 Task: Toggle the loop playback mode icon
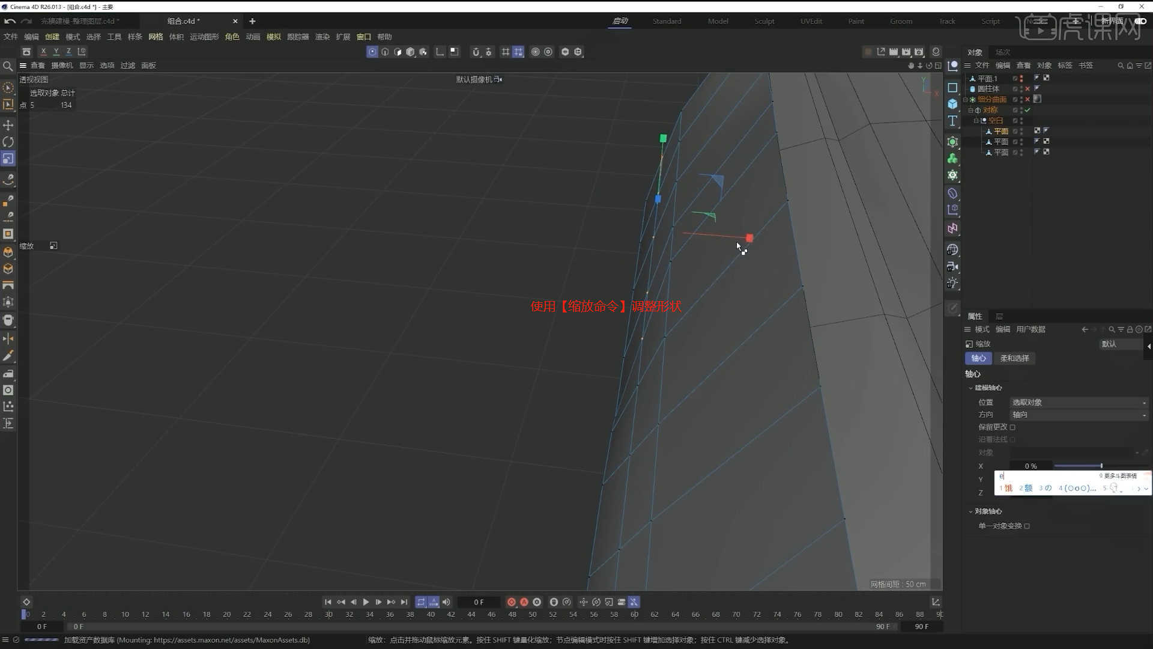(x=421, y=602)
